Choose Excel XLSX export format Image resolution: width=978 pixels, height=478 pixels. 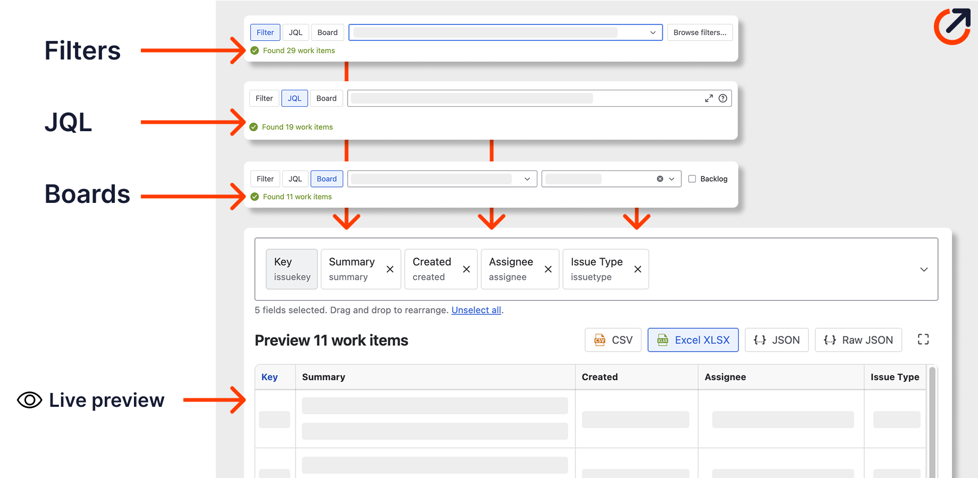pyautogui.click(x=693, y=339)
